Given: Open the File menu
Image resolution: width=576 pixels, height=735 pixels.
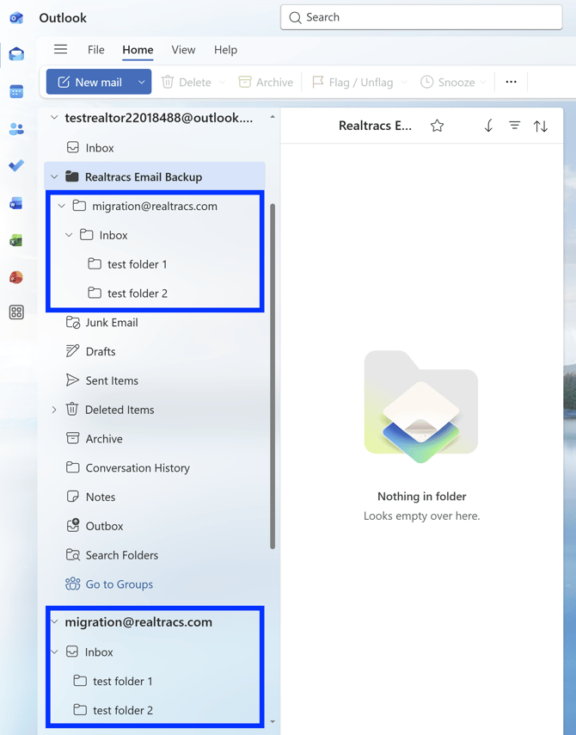Looking at the screenshot, I should (96, 50).
